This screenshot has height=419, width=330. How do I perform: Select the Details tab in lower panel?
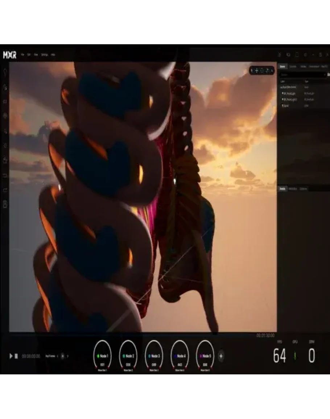pos(282,189)
